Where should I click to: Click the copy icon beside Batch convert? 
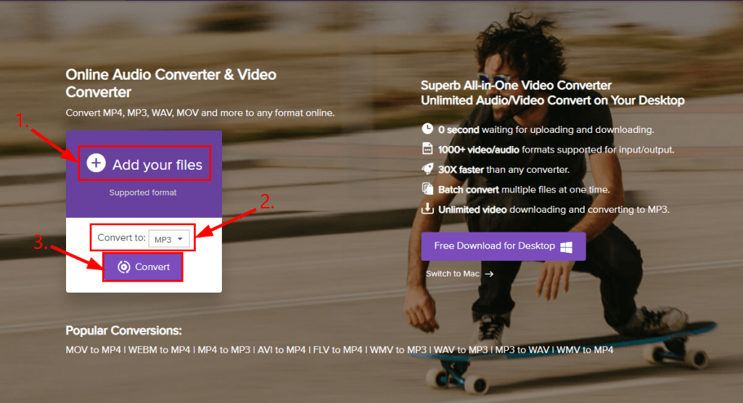427,189
